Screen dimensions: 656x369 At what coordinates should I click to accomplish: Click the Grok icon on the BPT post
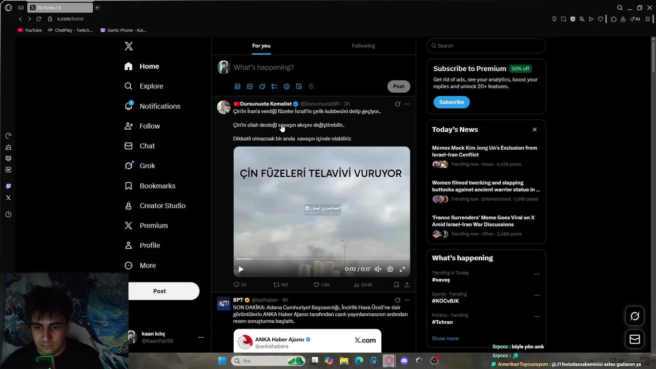tap(397, 300)
